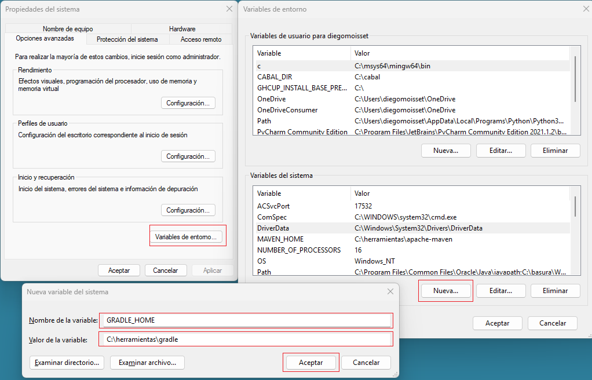Viewport: 592px width, 380px height.
Task: Confirm new variable with Aceptar
Action: point(310,363)
